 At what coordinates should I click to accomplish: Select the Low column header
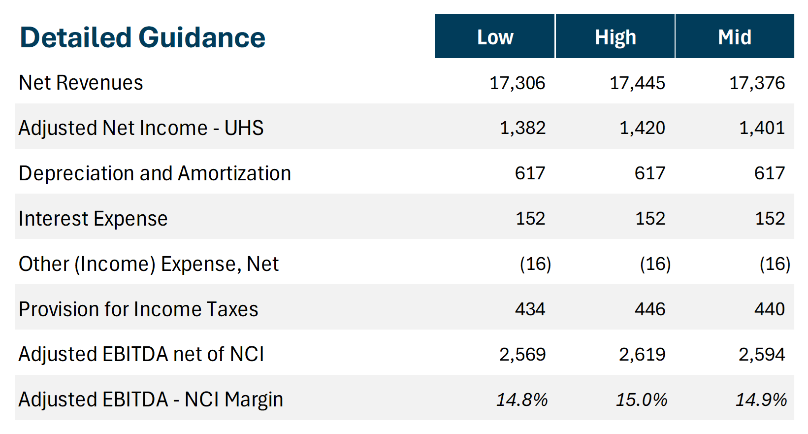click(495, 37)
